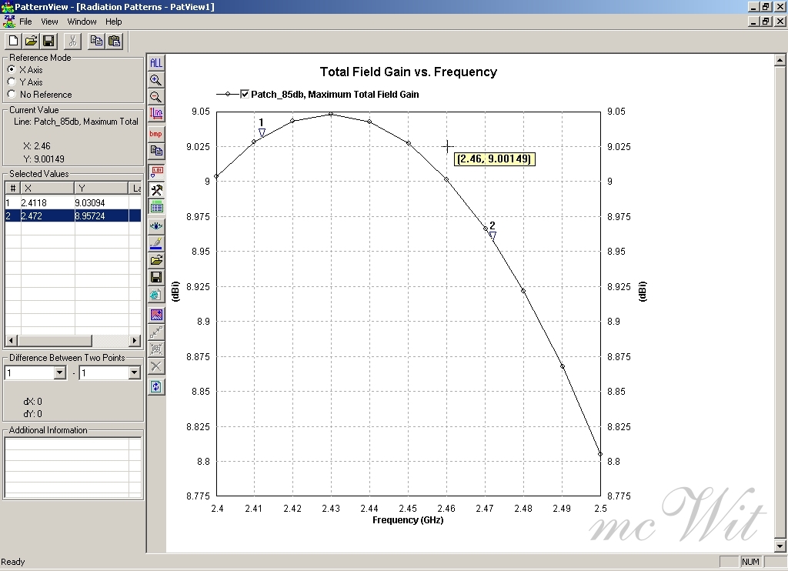788x571 pixels.
Task: Click the eye icon in the vertical toolbar
Action: coord(156,226)
